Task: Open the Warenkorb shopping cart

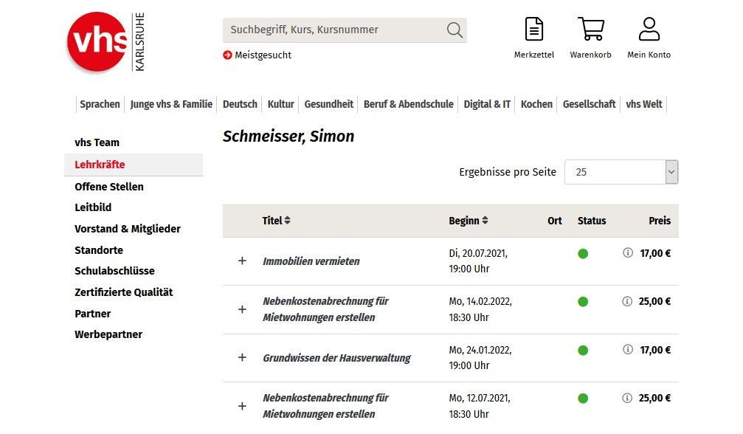Action: 590,30
